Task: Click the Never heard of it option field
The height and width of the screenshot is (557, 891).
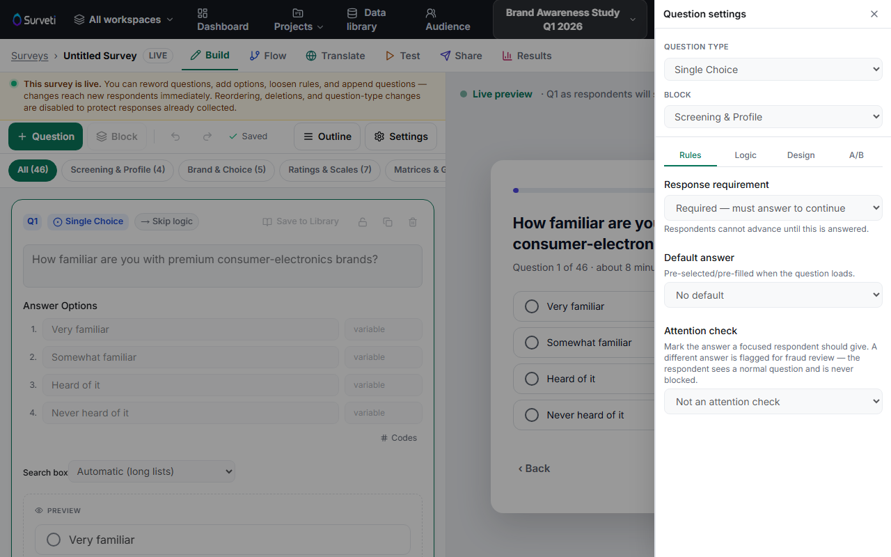Action: 191,413
